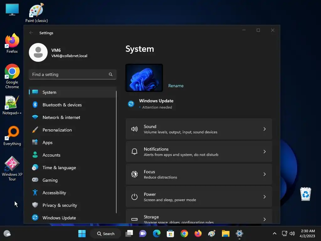Open the clock and date flyout
This screenshot has width=321, height=241.
click(x=307, y=233)
